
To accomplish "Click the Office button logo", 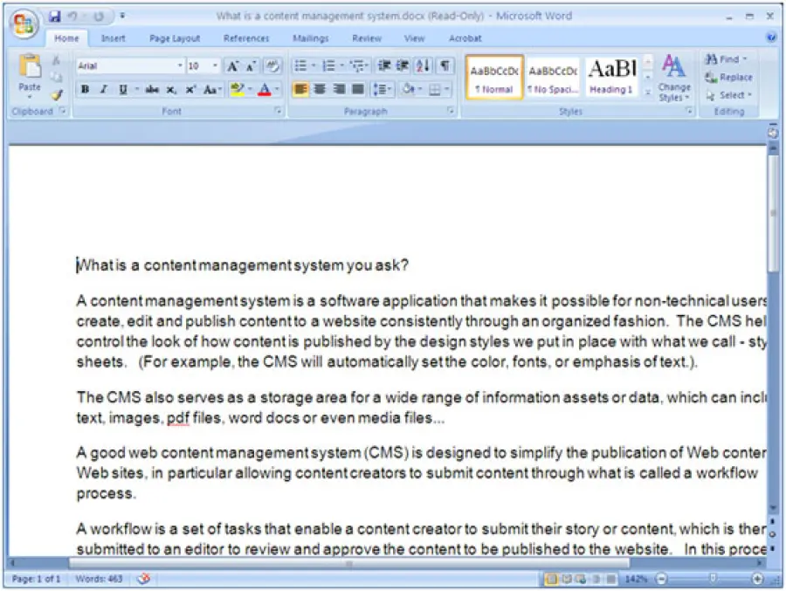I will pos(25,23).
